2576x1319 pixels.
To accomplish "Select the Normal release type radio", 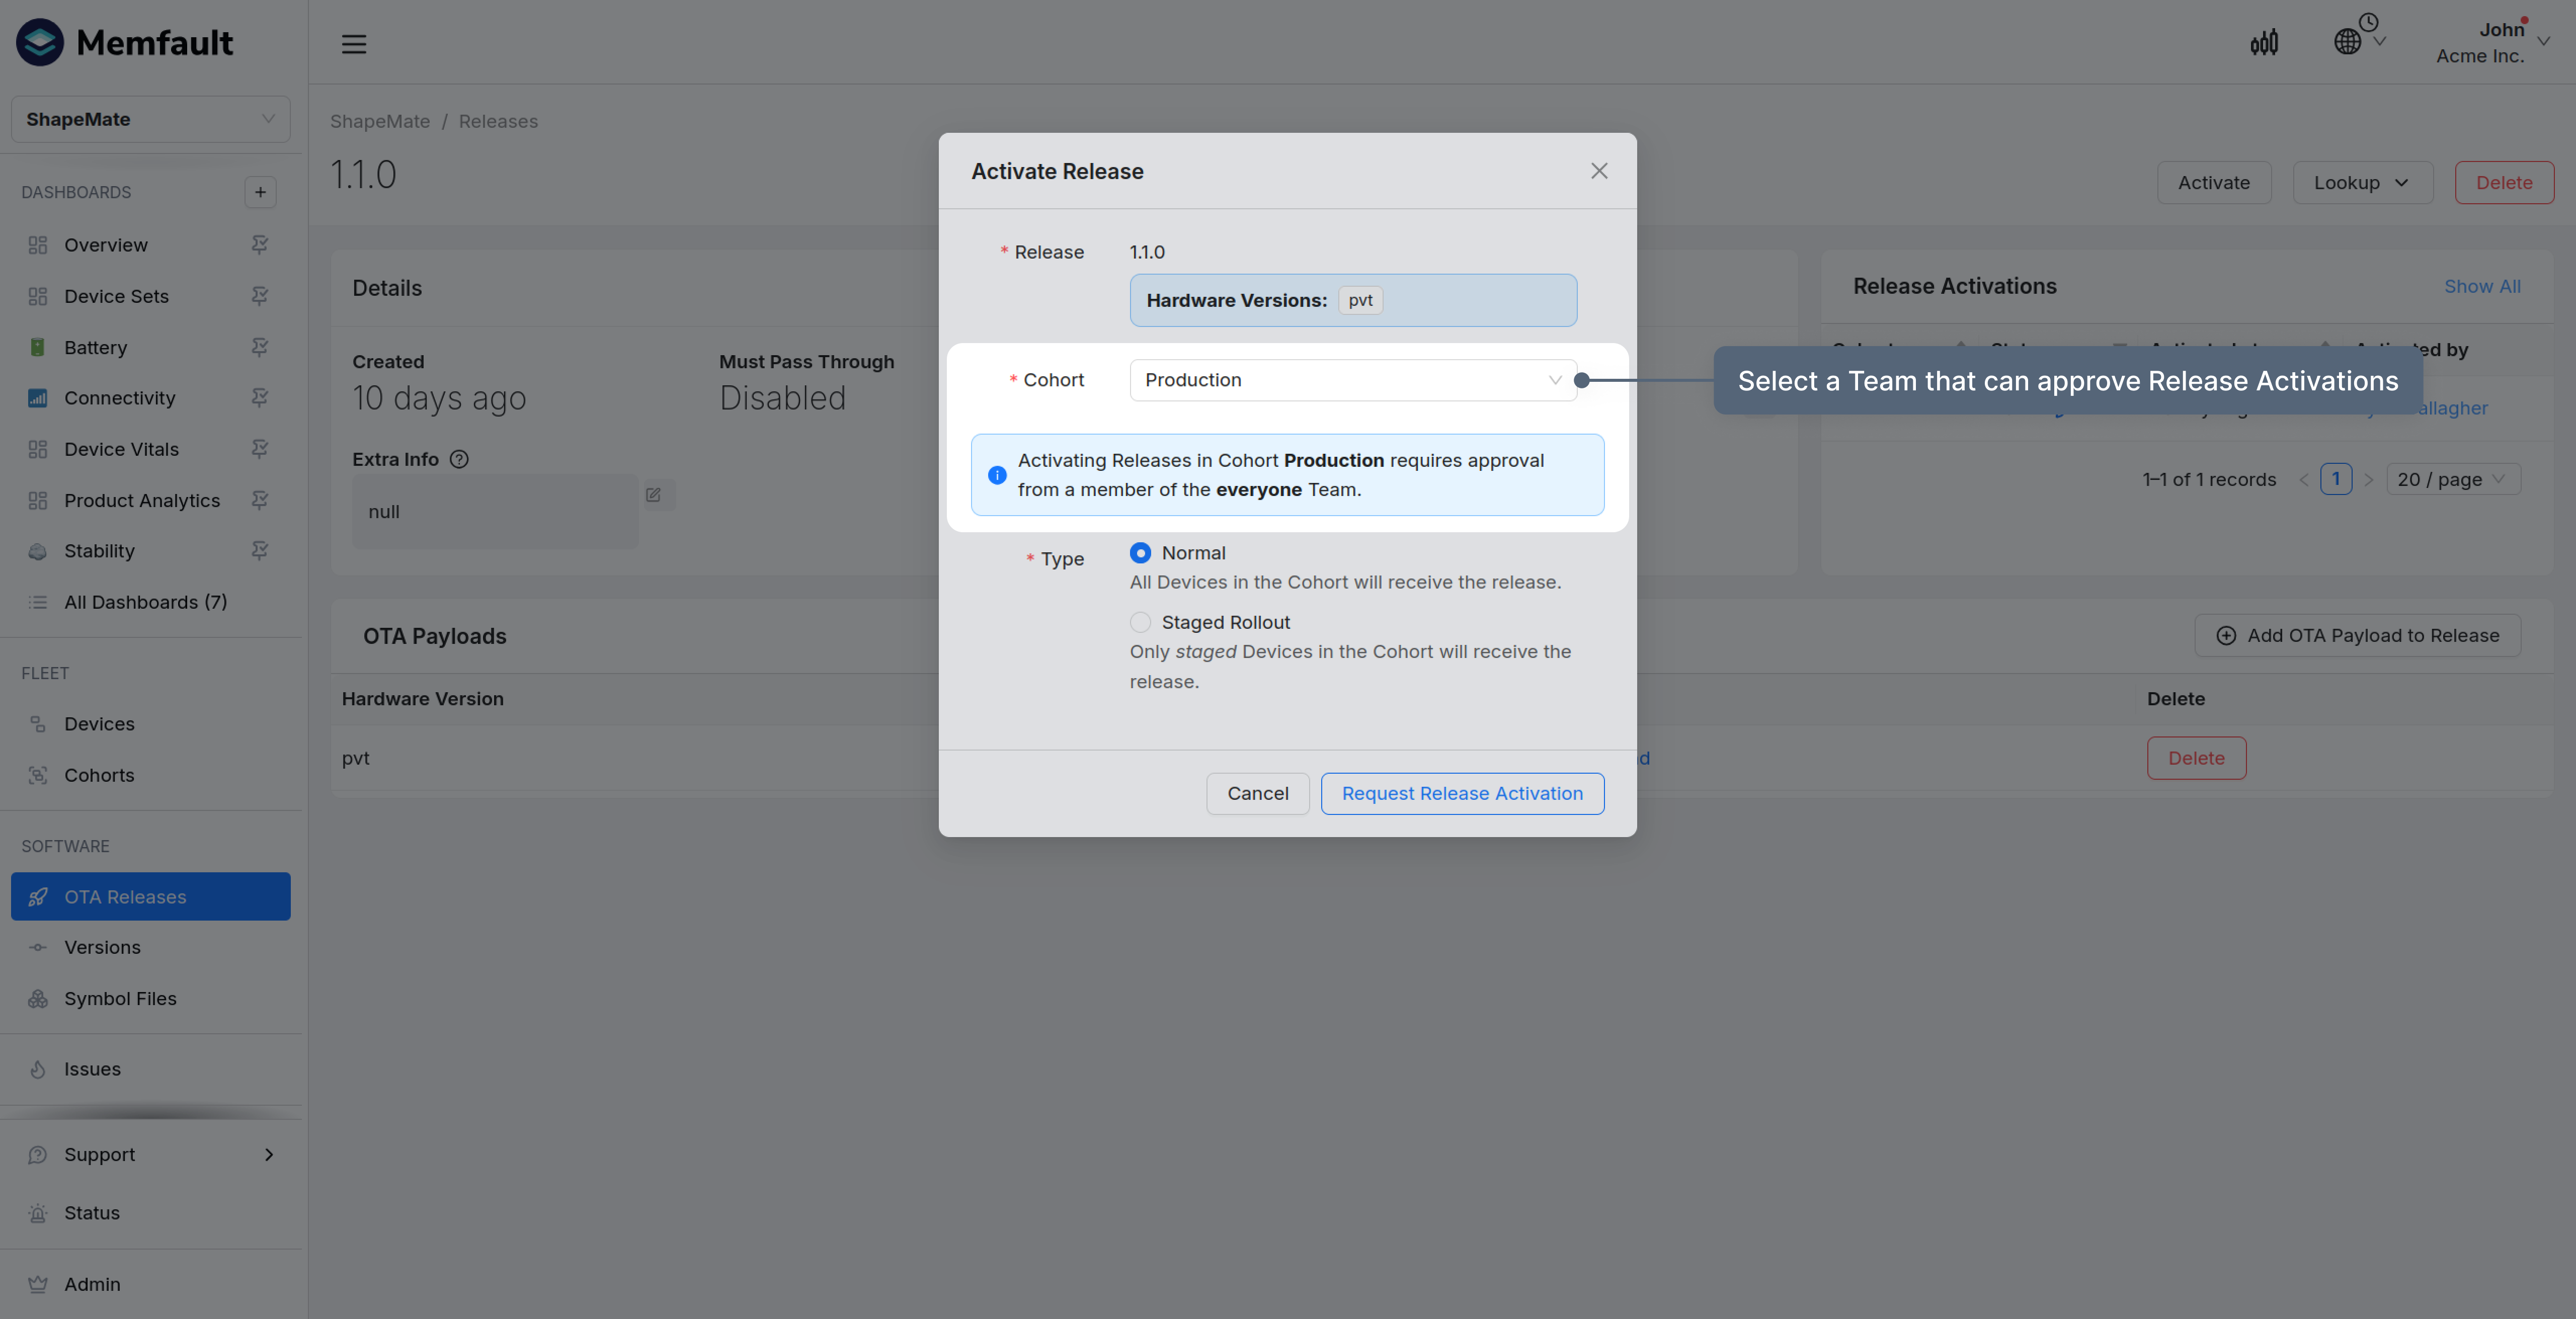I will click(x=1140, y=553).
